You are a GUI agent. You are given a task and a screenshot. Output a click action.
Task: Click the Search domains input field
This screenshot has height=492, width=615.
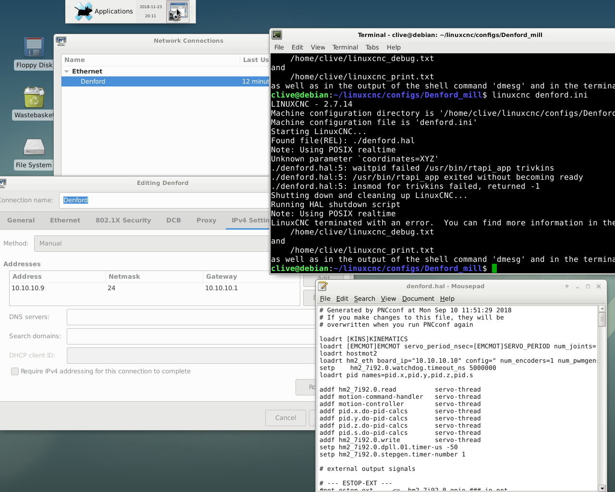click(191, 336)
